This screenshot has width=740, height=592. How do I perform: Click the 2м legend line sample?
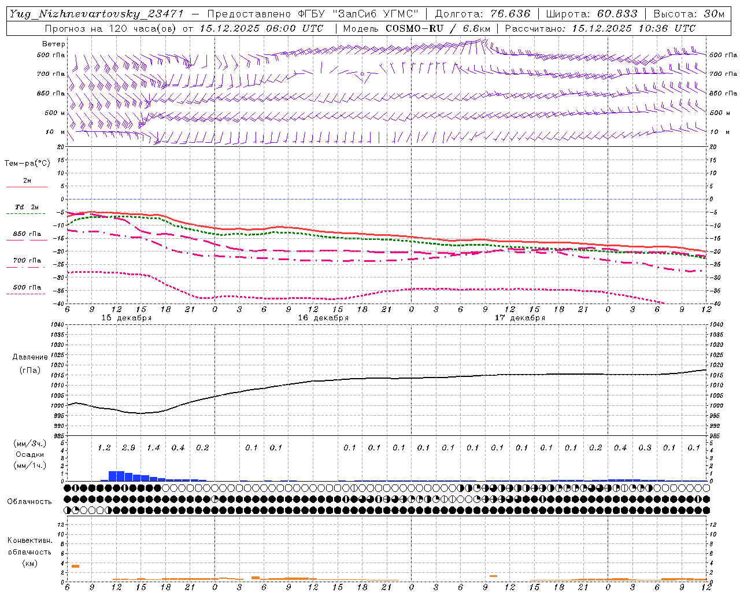[27, 187]
